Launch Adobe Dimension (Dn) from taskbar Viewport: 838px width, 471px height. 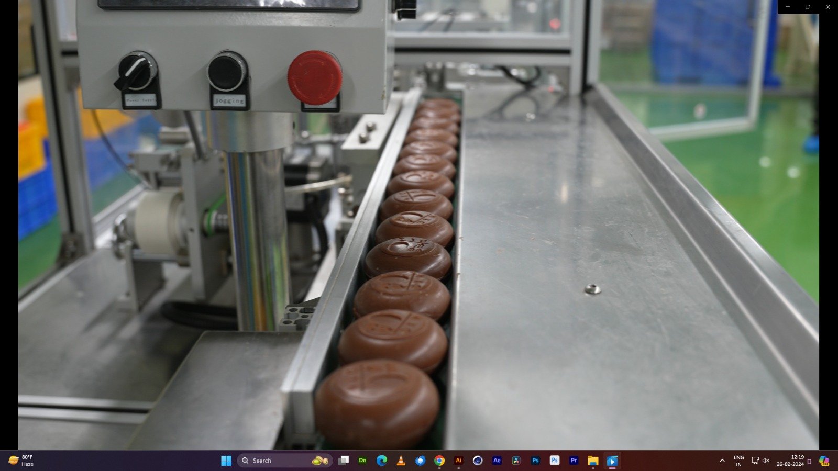362,461
